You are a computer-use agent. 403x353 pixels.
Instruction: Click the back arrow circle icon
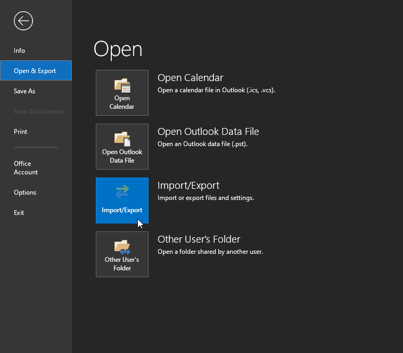click(x=23, y=21)
